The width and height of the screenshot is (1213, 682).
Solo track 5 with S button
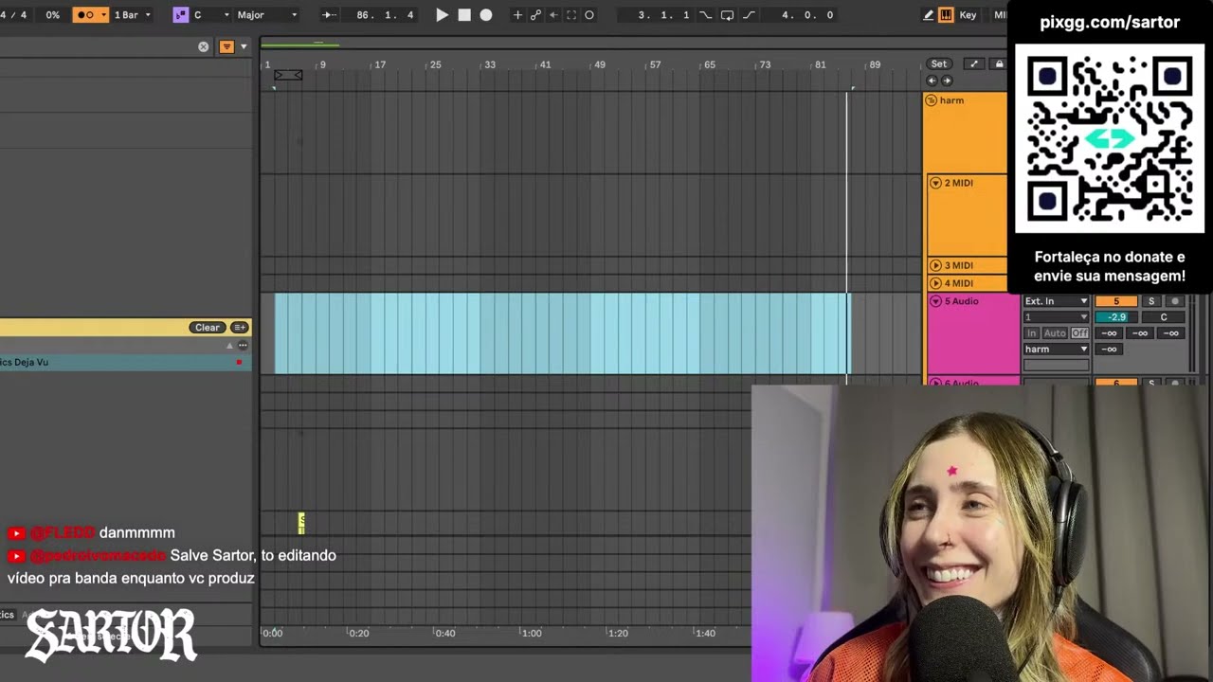click(x=1151, y=301)
